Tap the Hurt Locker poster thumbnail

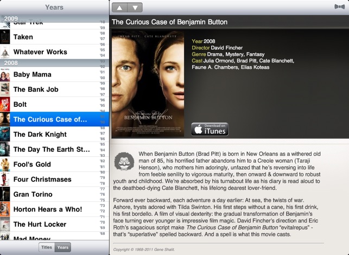pyautogui.click(x=5, y=224)
